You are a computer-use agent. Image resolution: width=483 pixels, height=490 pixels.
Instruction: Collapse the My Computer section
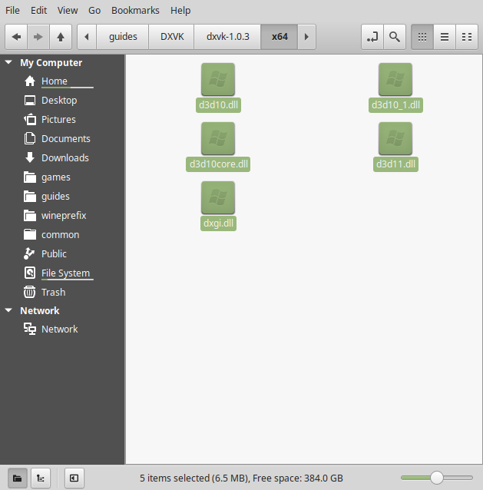tap(8, 62)
